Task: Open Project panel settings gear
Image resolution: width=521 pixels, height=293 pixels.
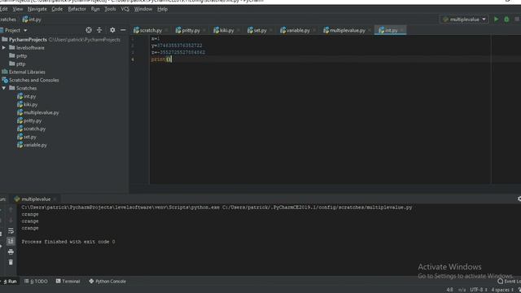Action: click(112, 30)
